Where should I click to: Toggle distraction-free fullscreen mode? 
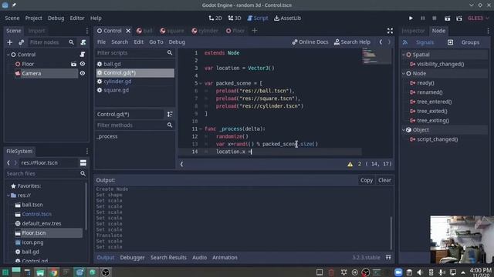tap(390, 31)
